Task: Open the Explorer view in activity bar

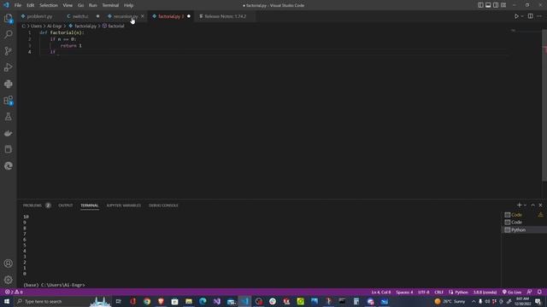Action: (8, 18)
